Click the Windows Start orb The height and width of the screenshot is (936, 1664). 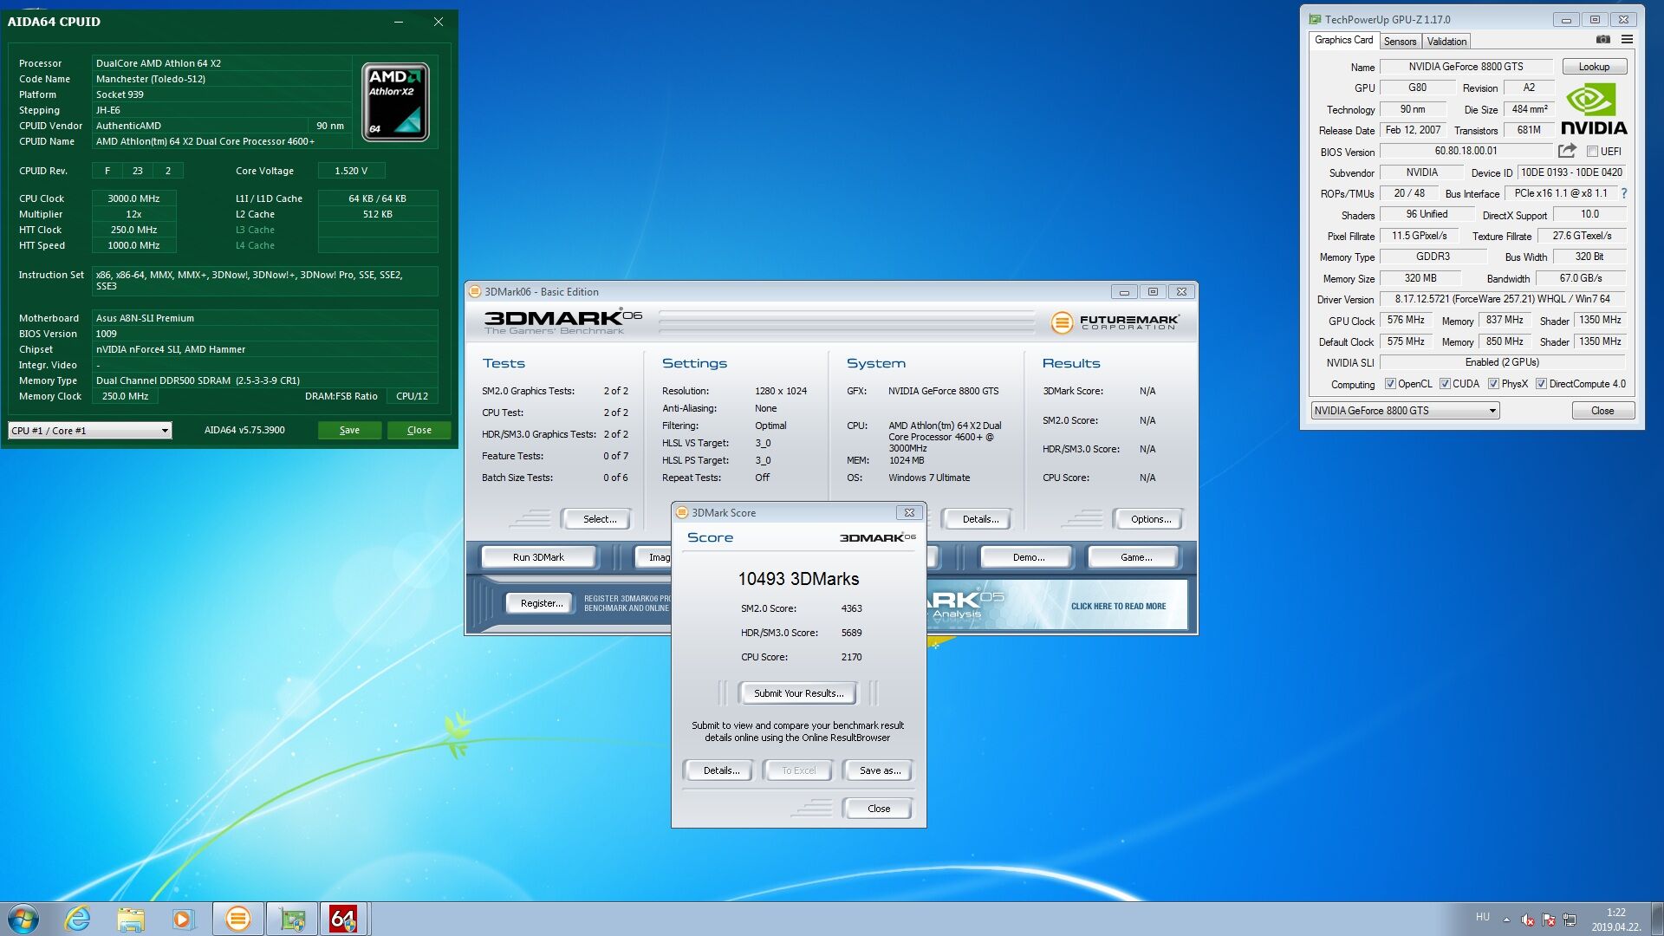(x=23, y=919)
